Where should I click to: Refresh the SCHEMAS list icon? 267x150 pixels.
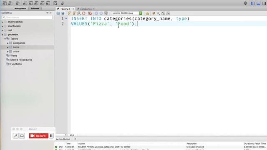tap(47, 13)
